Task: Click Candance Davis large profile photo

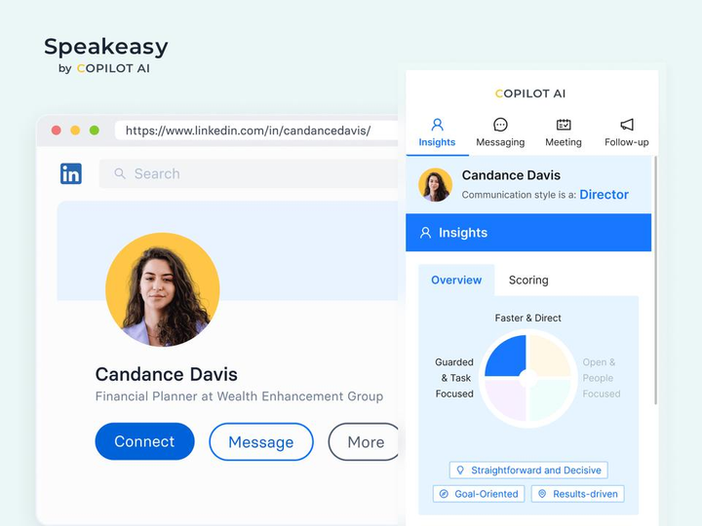Action: point(163,289)
